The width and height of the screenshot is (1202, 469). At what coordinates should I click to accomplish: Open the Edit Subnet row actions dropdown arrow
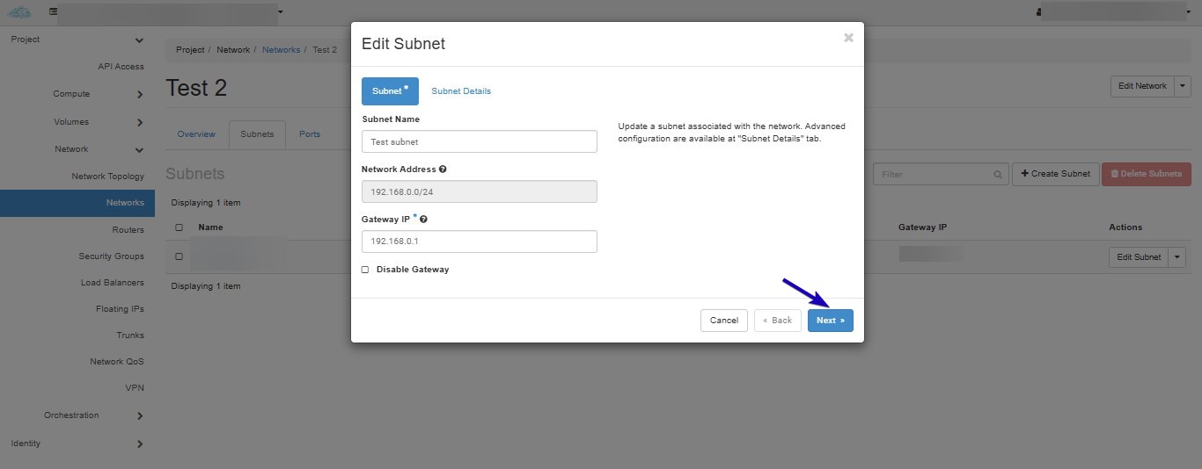click(1177, 257)
